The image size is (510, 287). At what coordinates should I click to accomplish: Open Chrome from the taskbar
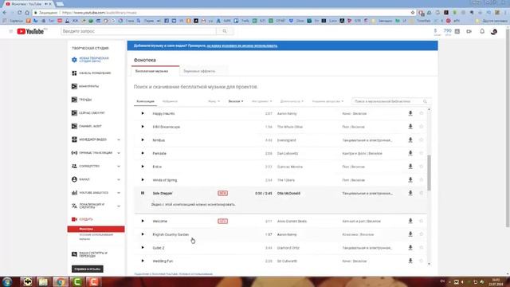point(61,281)
